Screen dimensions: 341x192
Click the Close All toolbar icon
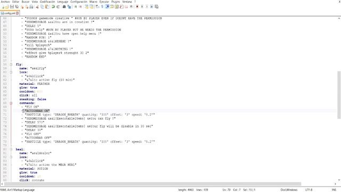[x=27, y=7]
